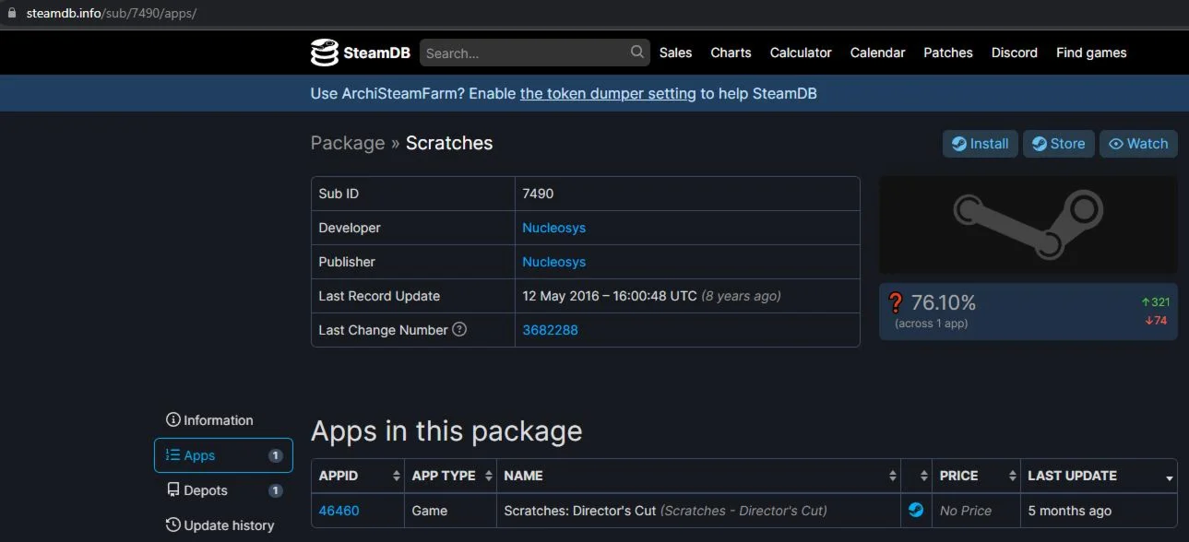
Task: Click the site lock icon in the address bar
Action: click(x=12, y=14)
